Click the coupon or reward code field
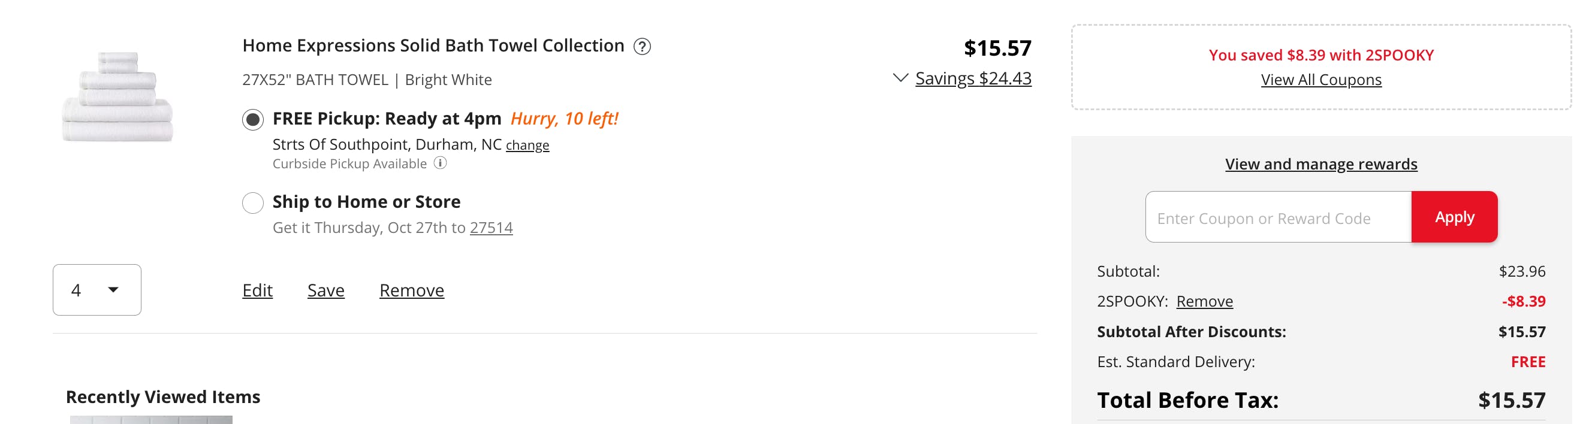Viewport: 1586px width, 424px height. (x=1278, y=217)
